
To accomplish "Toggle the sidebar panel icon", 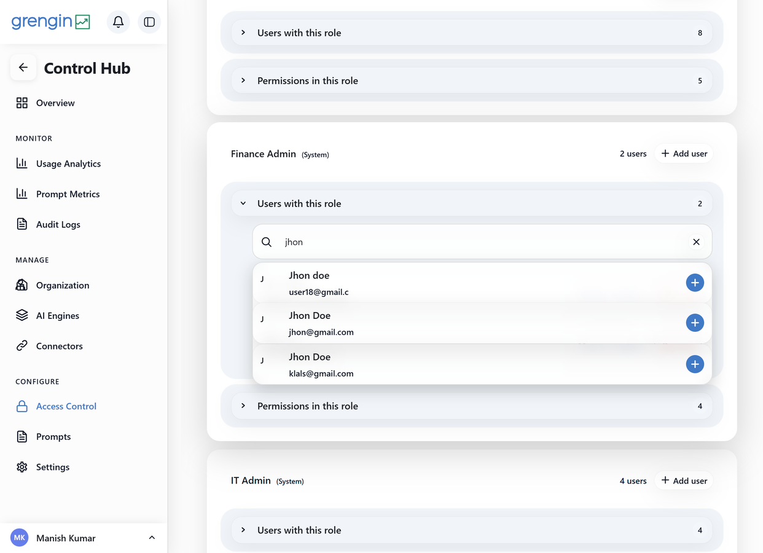I will click(x=149, y=22).
